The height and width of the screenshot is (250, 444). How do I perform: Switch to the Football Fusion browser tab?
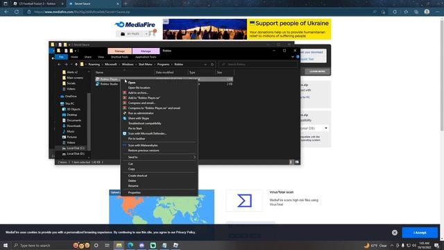click(37, 3)
